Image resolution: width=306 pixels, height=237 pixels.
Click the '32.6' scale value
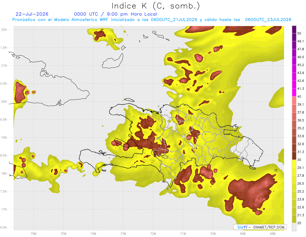tap(301, 144)
